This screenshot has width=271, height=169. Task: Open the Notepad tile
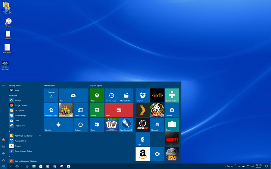click(x=157, y=125)
